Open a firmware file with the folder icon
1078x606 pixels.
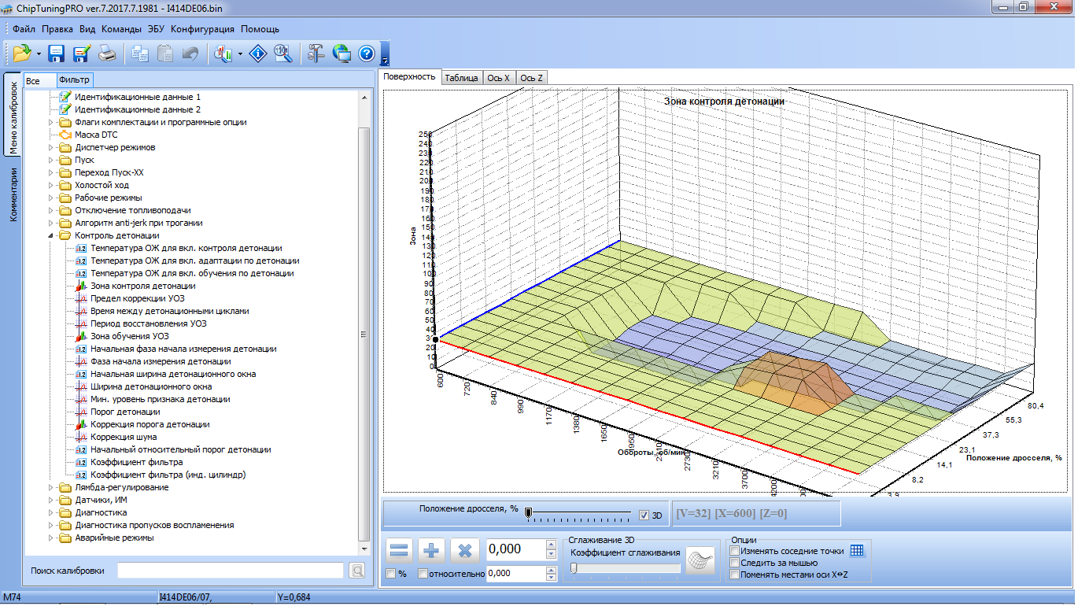(x=22, y=54)
